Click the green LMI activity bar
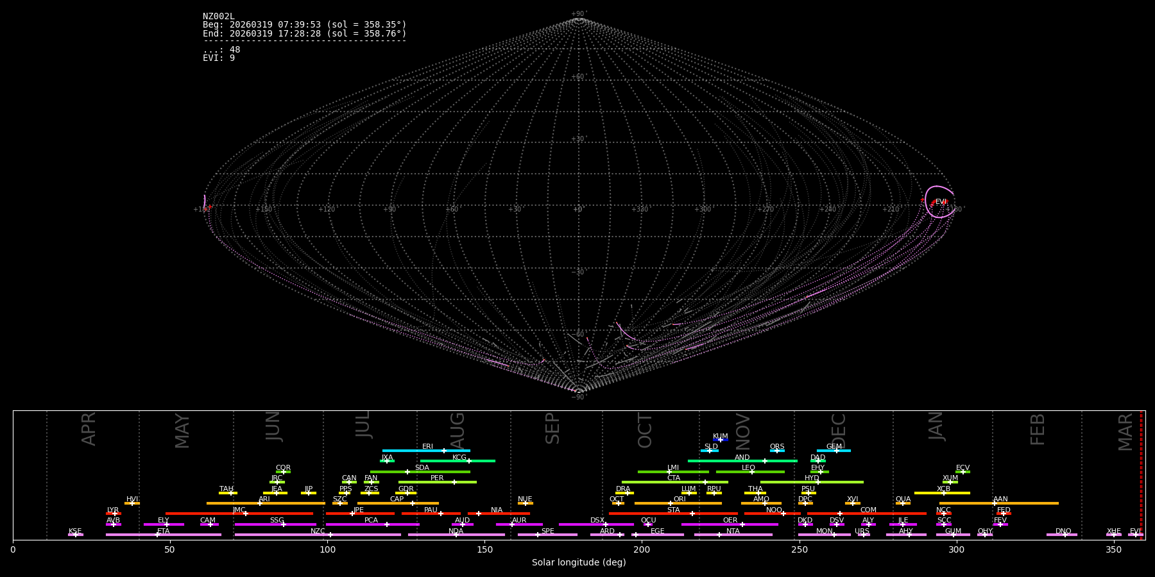Viewport: 1155px width, 577px height. tap(673, 472)
